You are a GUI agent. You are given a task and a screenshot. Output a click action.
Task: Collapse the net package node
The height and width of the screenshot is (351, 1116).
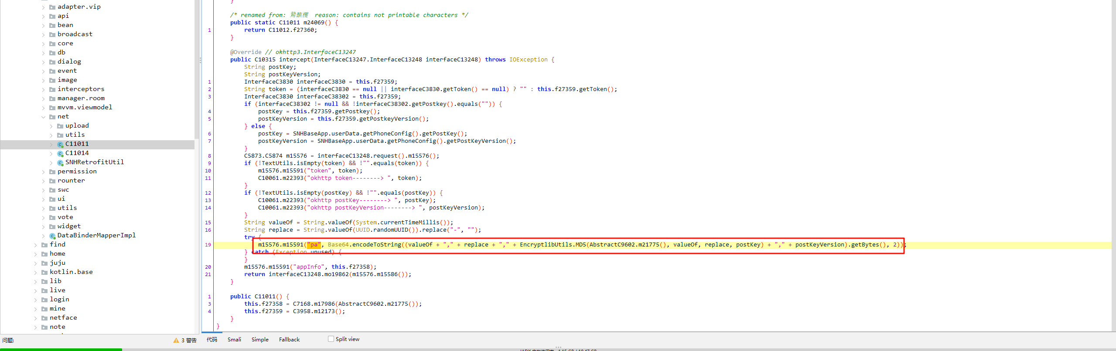[x=43, y=117]
